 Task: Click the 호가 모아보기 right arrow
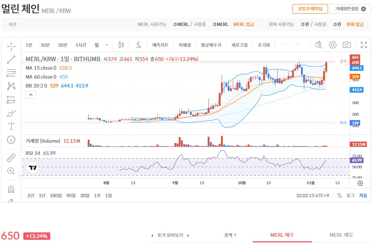click(188, 235)
